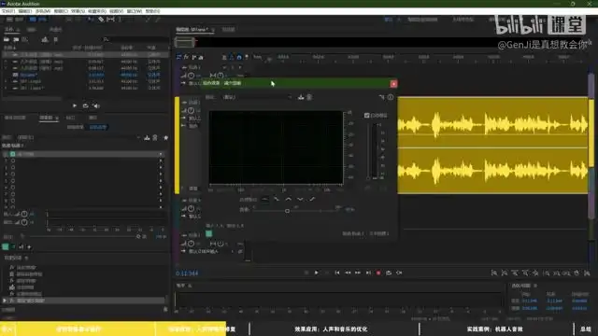The image size is (598, 336).
Task: Open effect list arrow for rack slot 3
Action: point(161,167)
